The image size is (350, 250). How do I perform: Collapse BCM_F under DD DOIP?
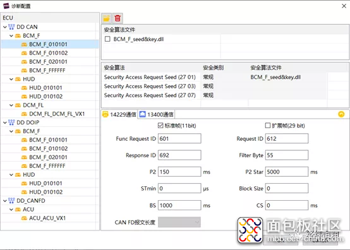click(11, 131)
